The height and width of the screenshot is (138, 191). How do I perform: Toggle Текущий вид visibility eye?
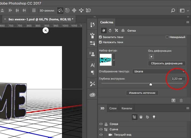pos(101,135)
